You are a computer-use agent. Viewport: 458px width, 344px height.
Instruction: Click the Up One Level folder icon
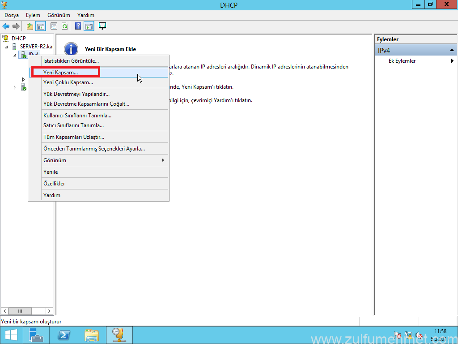tap(30, 26)
